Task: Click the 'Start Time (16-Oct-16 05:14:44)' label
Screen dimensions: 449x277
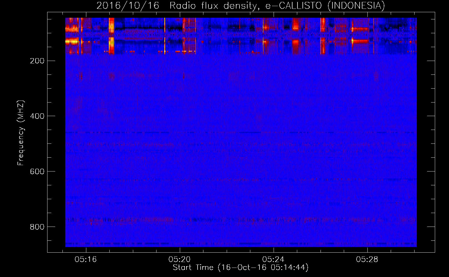Action: (241, 267)
